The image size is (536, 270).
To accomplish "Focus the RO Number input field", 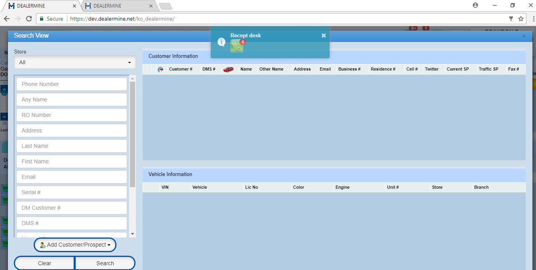I will pyautogui.click(x=72, y=115).
